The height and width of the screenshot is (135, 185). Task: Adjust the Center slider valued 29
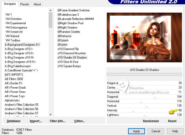(144, 88)
